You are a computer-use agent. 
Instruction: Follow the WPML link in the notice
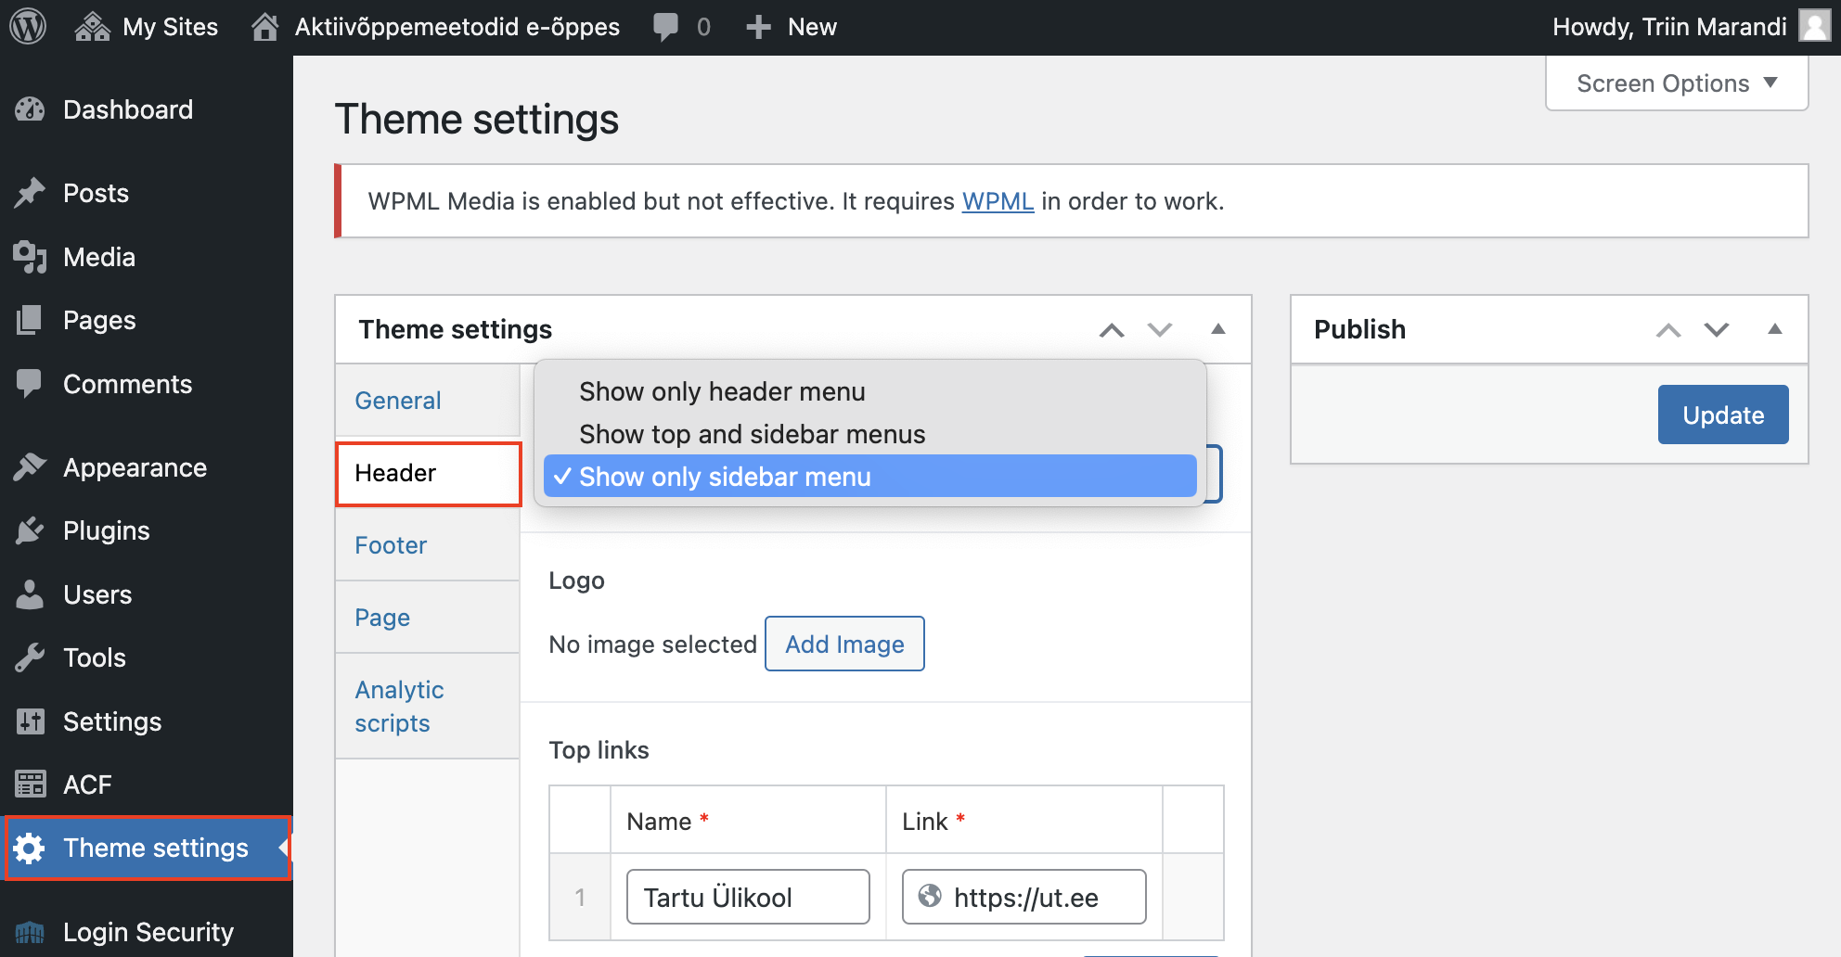click(998, 200)
